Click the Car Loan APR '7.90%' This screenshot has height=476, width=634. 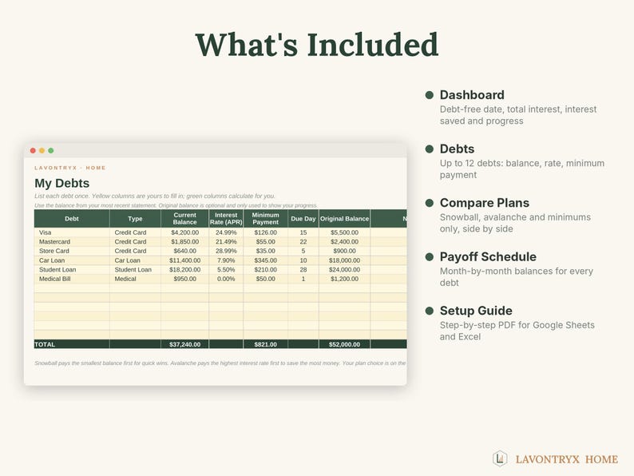226,260
